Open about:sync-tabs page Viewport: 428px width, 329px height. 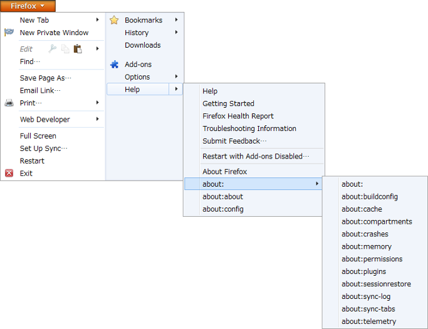pyautogui.click(x=368, y=309)
